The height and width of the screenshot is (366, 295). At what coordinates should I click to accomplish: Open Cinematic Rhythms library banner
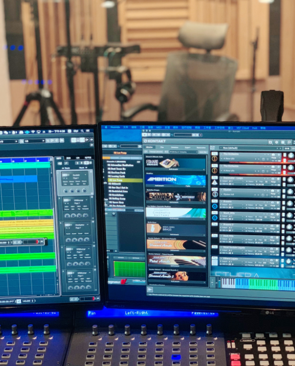pyautogui.click(x=176, y=213)
